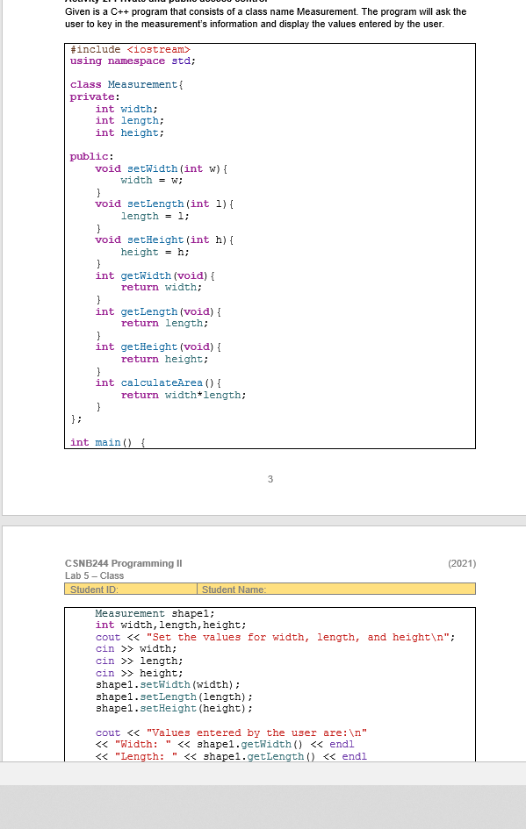Click the cin >> height; line
The height and width of the screenshot is (829, 526).
pyautogui.click(x=139, y=673)
